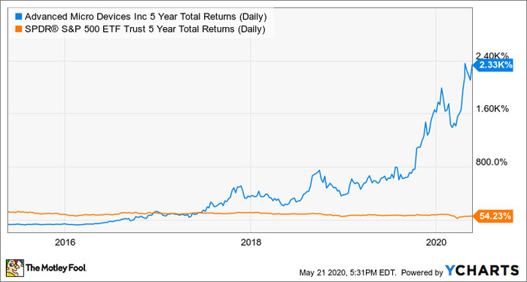The image size is (527, 282).
Task: Click the blue 2.33K% value flag
Action: pyautogui.click(x=492, y=65)
